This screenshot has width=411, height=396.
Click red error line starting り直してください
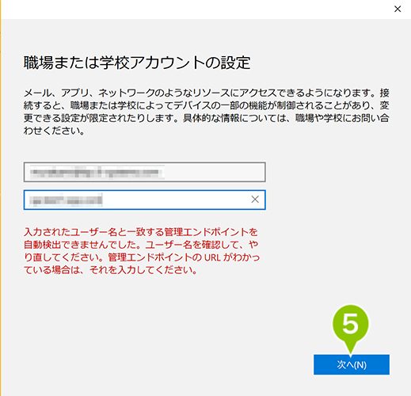pos(142,257)
